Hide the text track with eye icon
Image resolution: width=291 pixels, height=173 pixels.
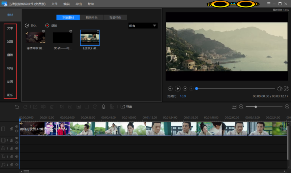click(17, 157)
